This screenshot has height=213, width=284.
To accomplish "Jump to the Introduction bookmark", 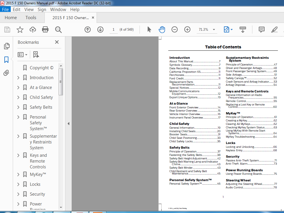I will click(41, 78).
